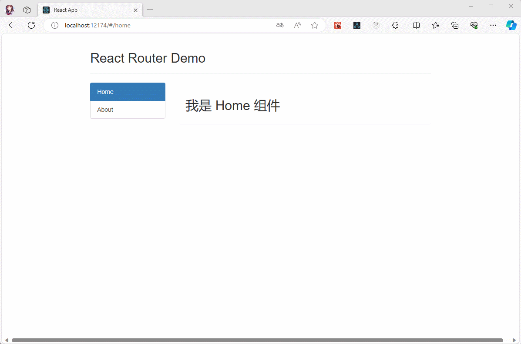This screenshot has width=521, height=344.
Task: Switch to the React App tab
Action: click(87, 10)
